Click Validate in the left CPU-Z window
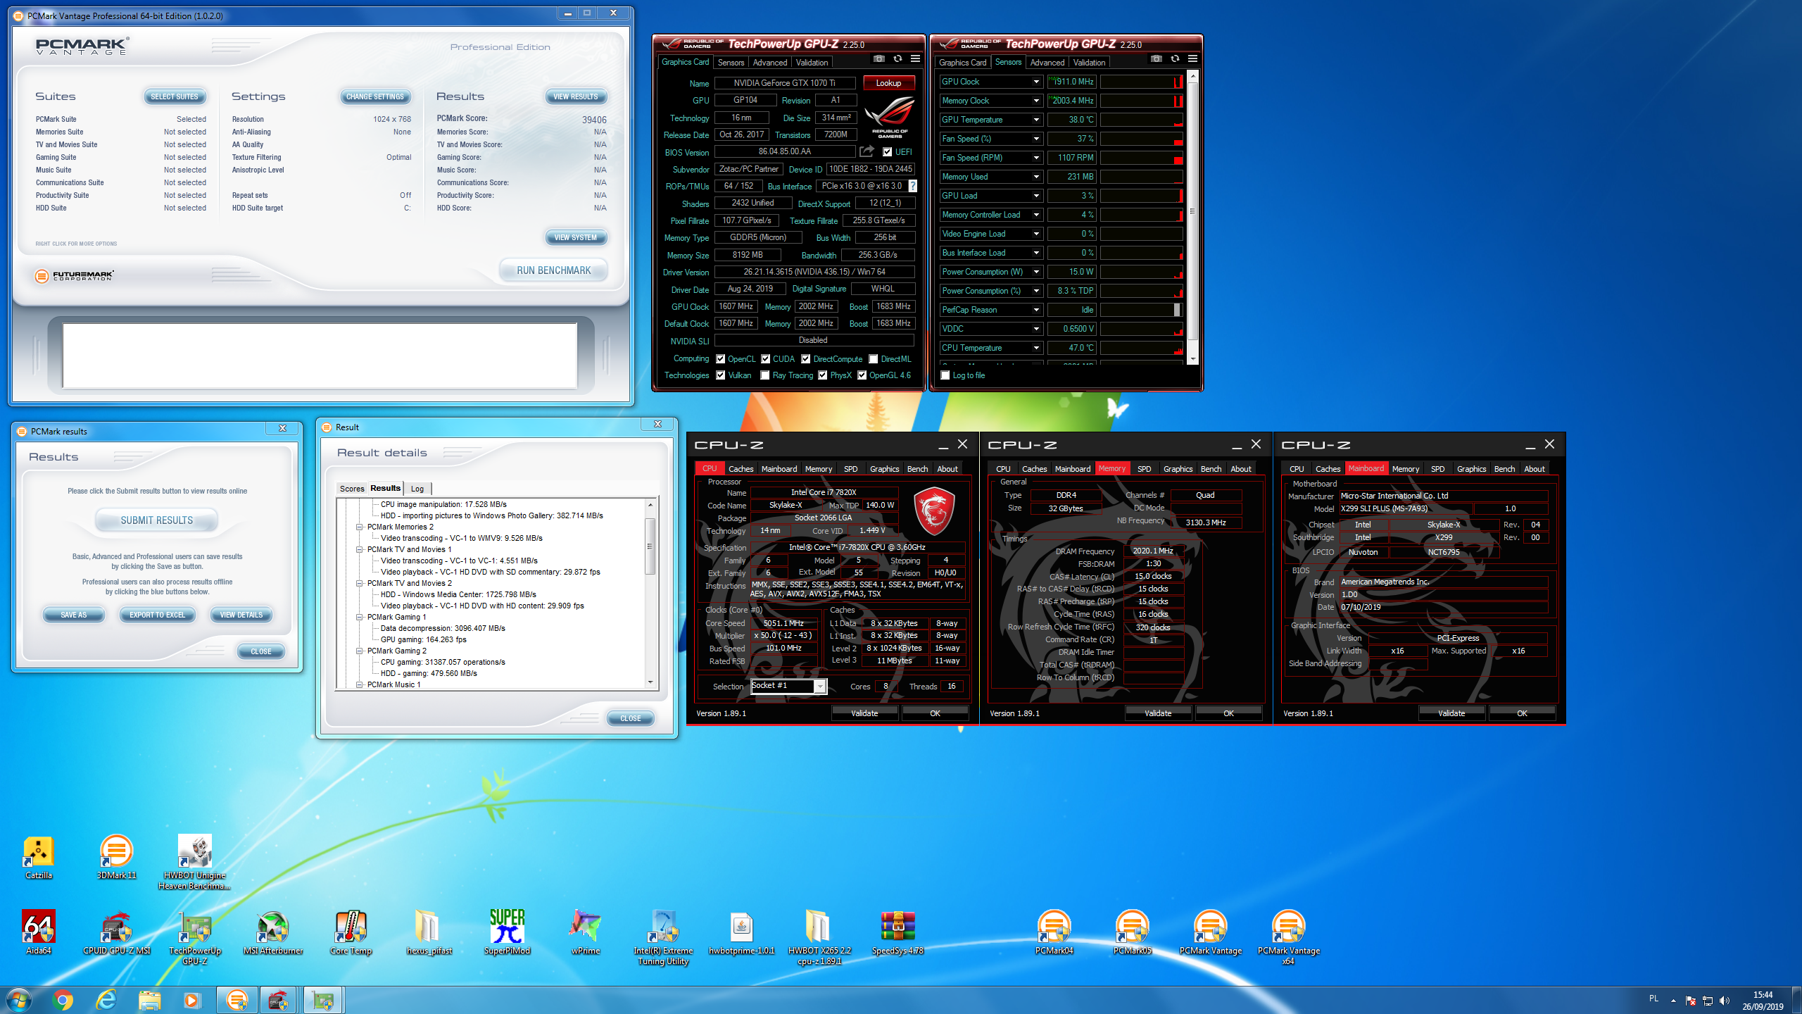 pos(864,713)
